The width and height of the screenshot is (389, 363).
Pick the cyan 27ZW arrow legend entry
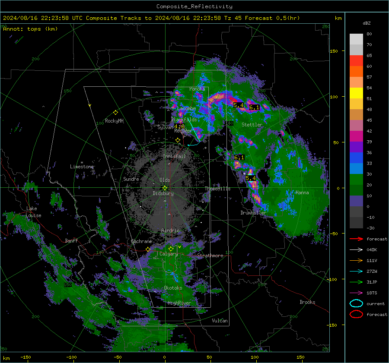(356, 271)
